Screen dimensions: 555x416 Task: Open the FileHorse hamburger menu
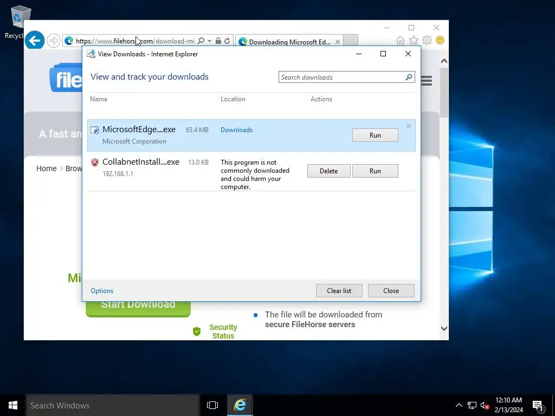427,81
